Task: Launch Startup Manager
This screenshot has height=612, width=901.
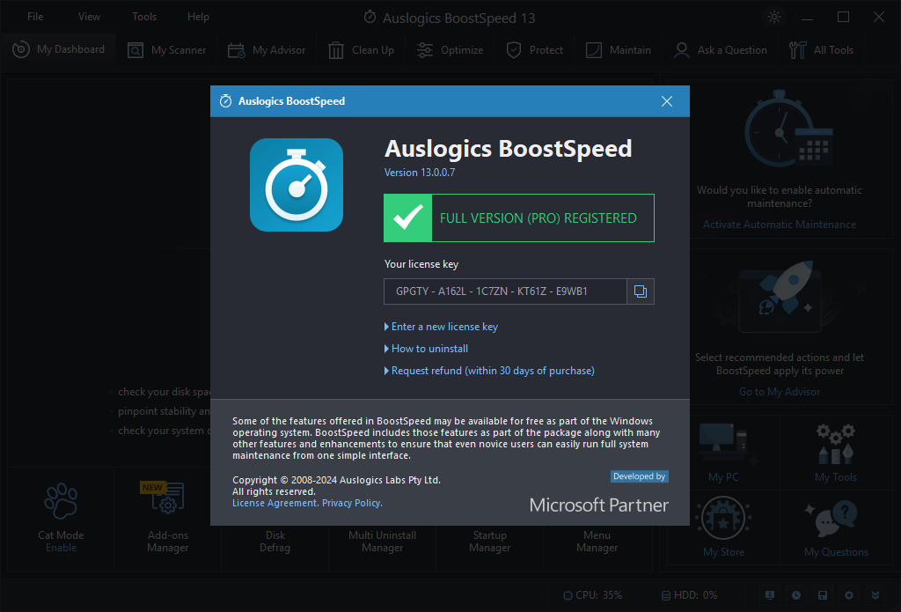Action: coord(489,542)
